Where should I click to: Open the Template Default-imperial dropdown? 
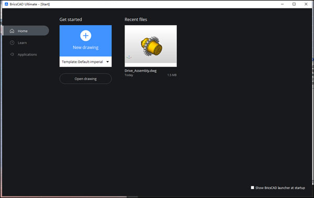point(85,62)
